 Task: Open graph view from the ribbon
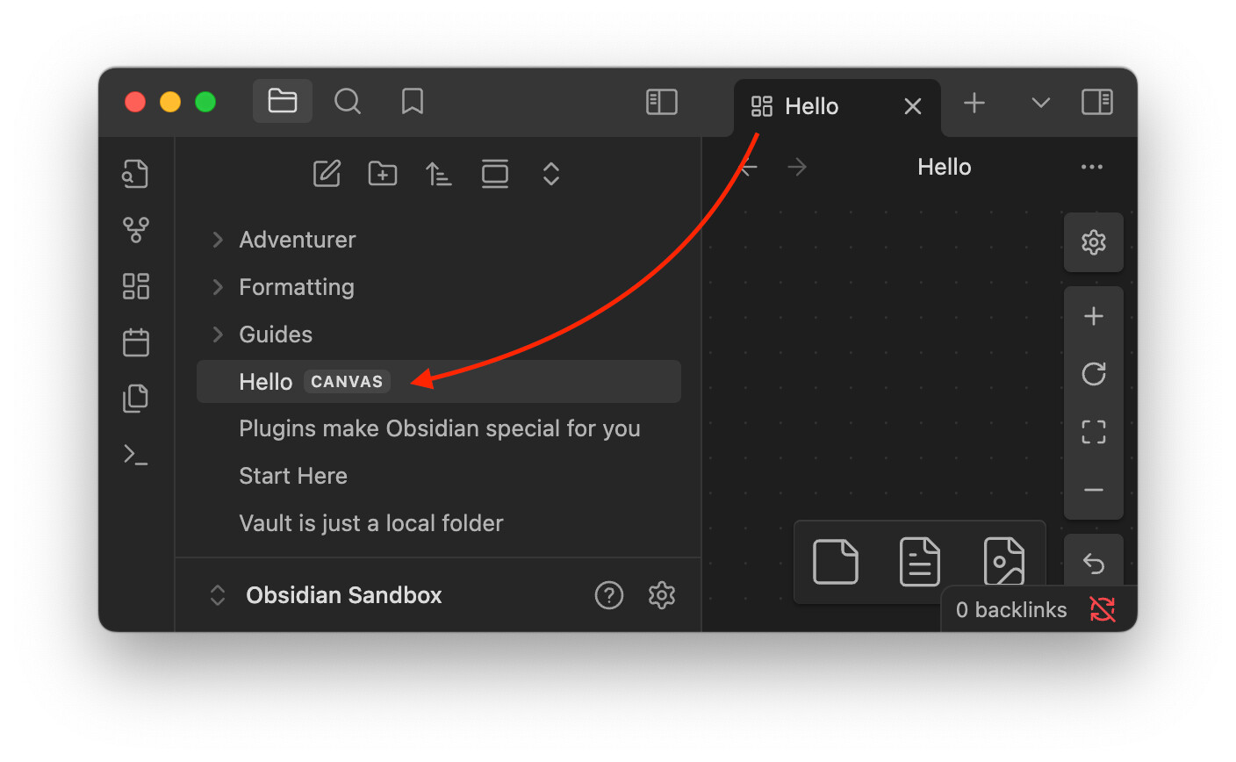pyautogui.click(x=136, y=230)
